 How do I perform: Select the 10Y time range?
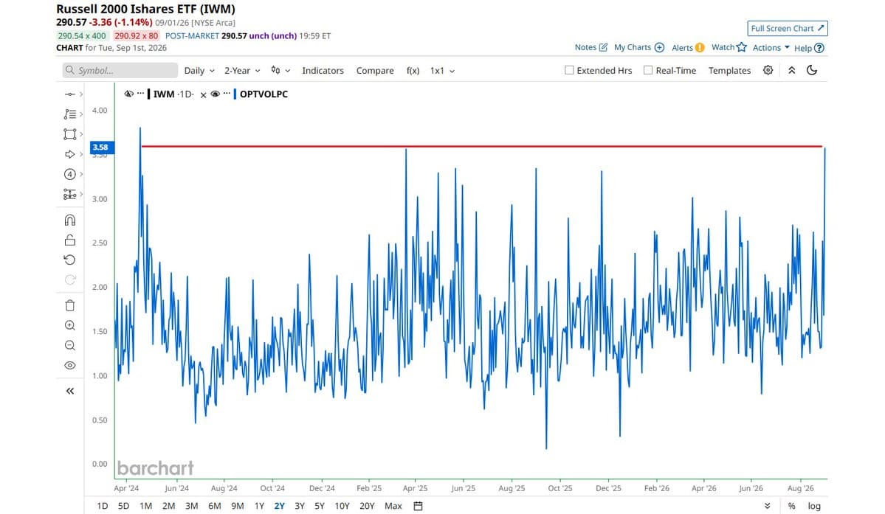pyautogui.click(x=342, y=506)
